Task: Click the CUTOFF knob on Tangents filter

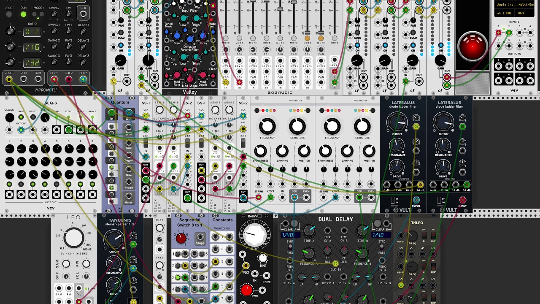Action: tap(114, 240)
